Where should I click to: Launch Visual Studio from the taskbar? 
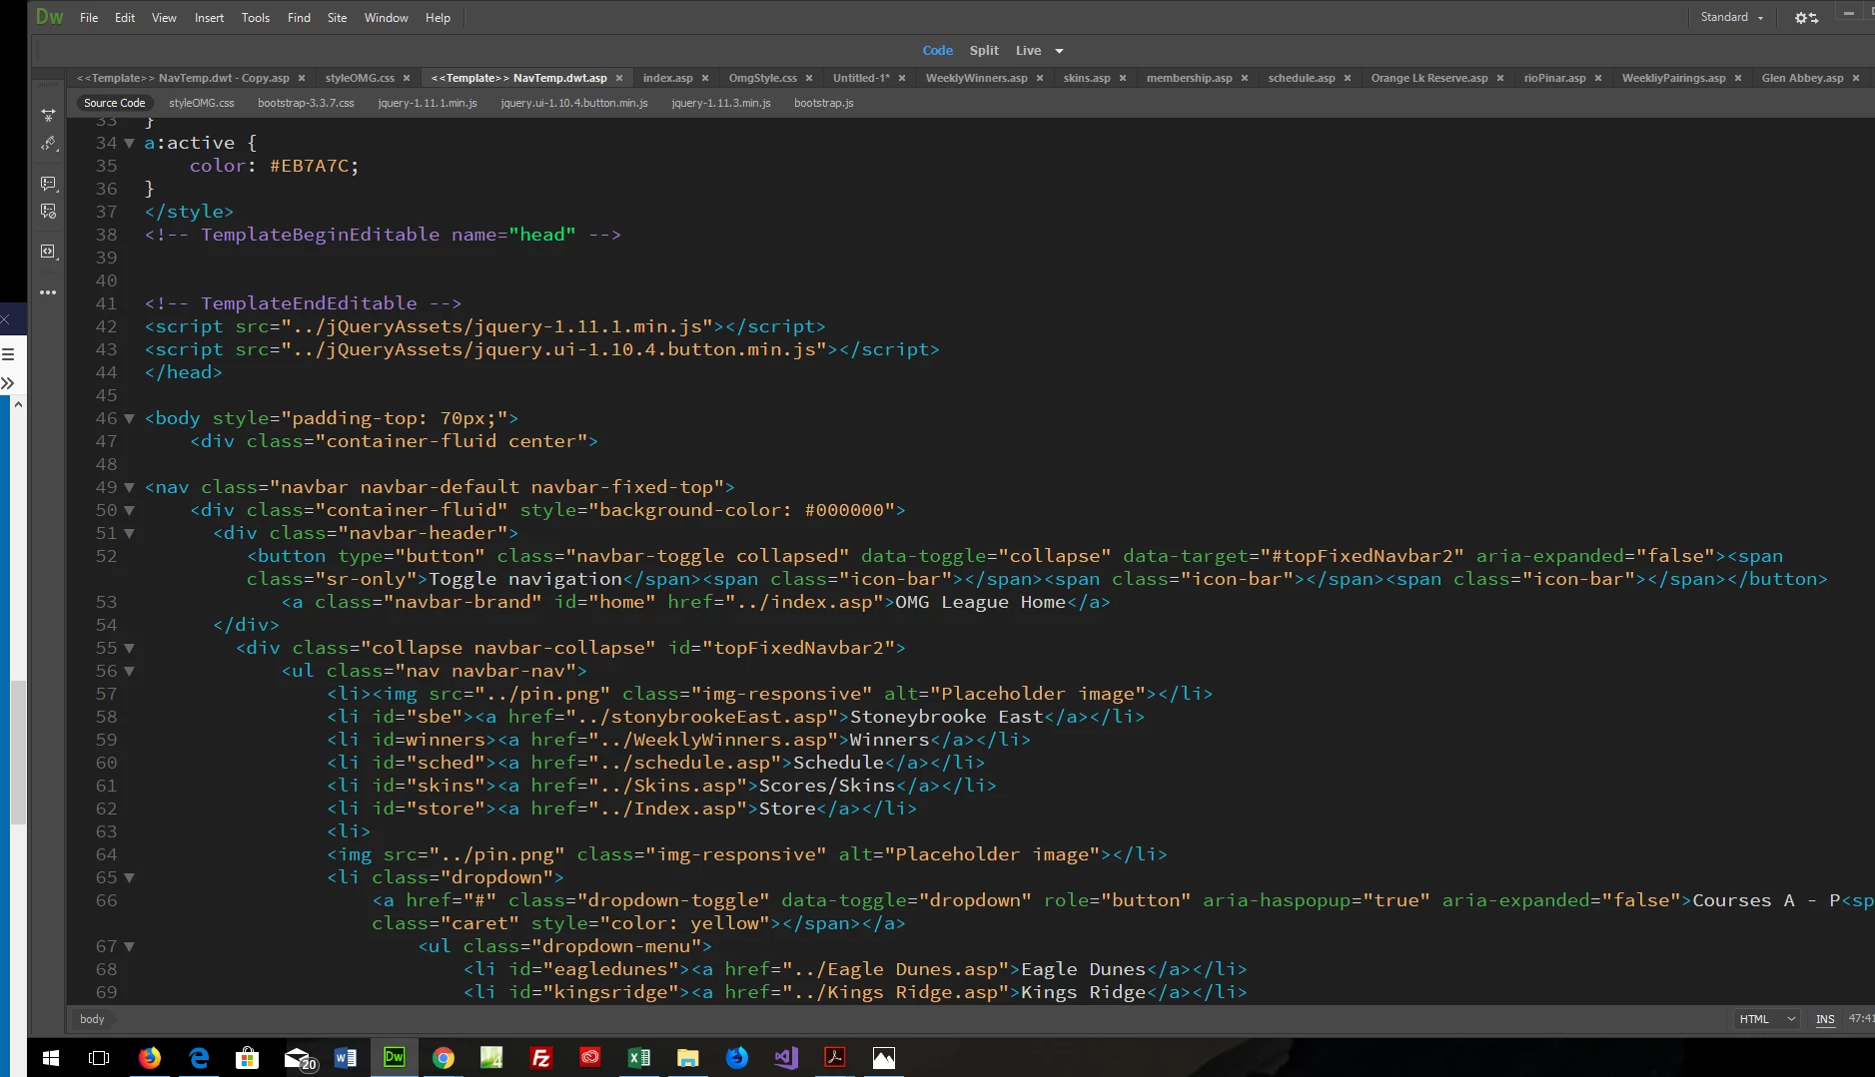(786, 1058)
